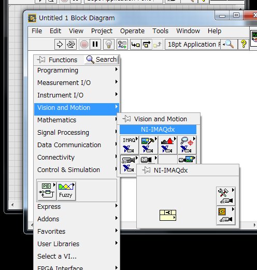Open the PID palette icon

[47, 191]
